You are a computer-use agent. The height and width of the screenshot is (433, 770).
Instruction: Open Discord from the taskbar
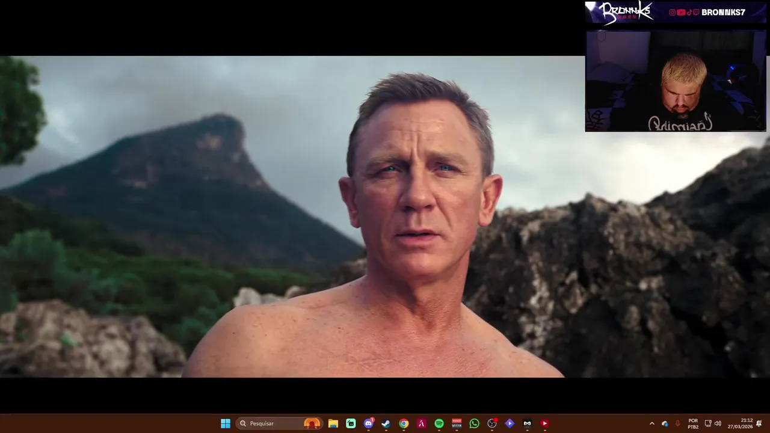[x=368, y=423]
